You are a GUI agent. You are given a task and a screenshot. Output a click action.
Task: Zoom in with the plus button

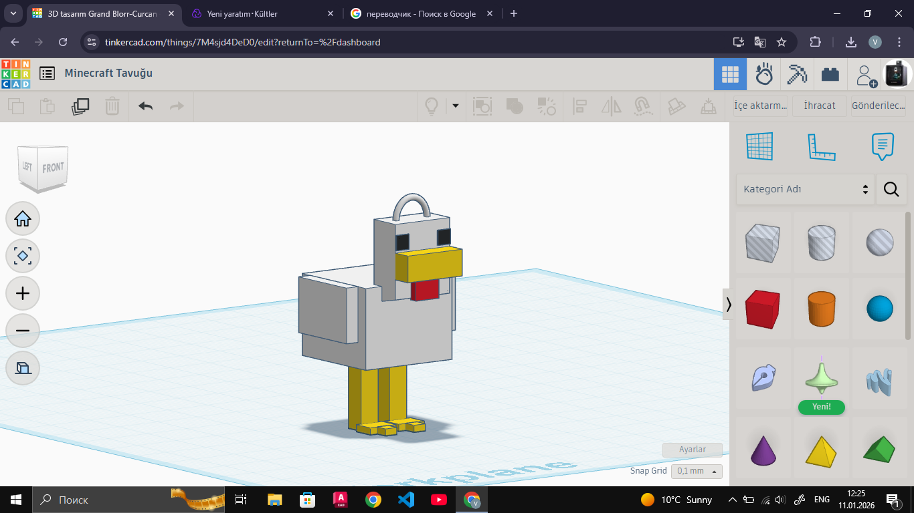[x=23, y=293]
